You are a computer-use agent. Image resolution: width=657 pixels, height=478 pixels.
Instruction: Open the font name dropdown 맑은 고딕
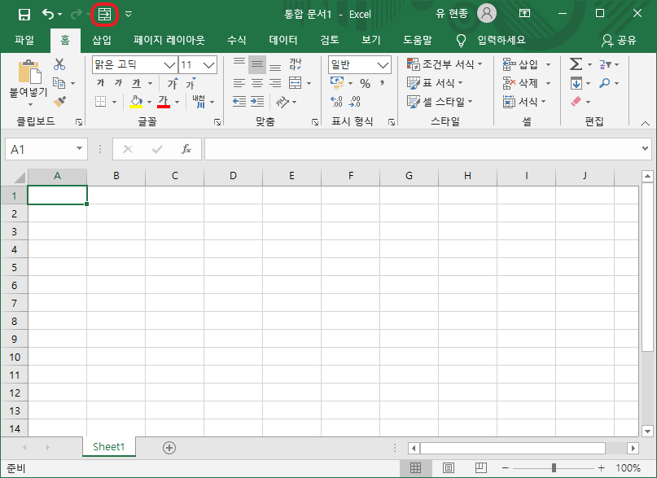click(x=169, y=65)
